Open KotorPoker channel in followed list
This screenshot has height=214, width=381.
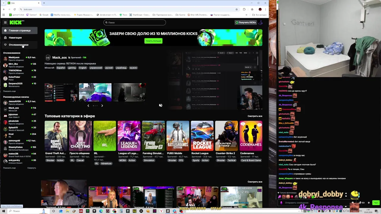19,78
